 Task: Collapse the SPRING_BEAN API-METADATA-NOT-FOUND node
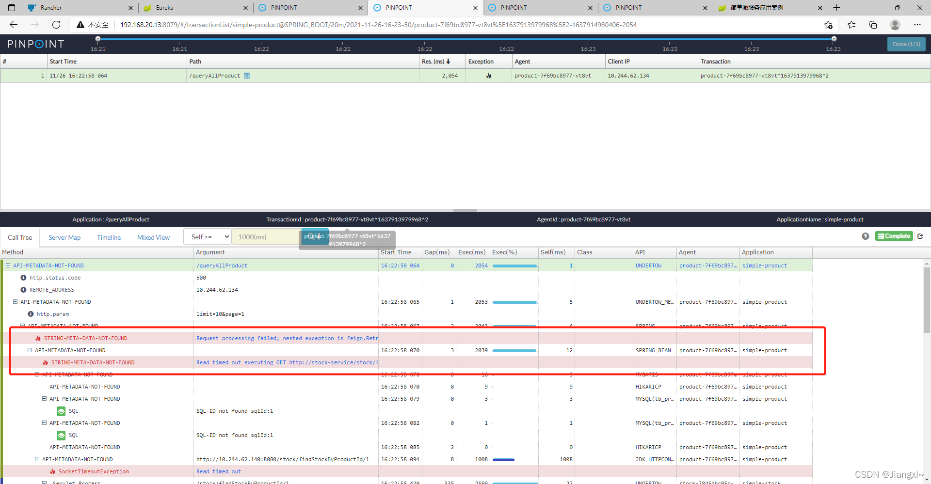coord(30,350)
